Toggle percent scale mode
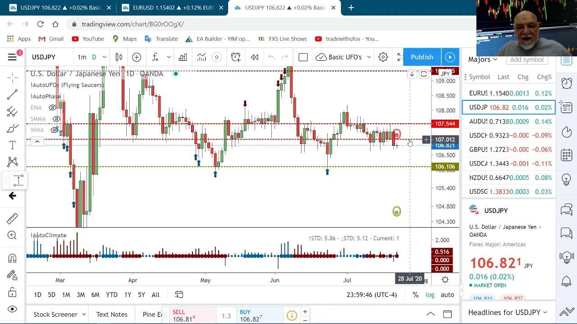This screenshot has width=577, height=324. pyautogui.click(x=415, y=295)
